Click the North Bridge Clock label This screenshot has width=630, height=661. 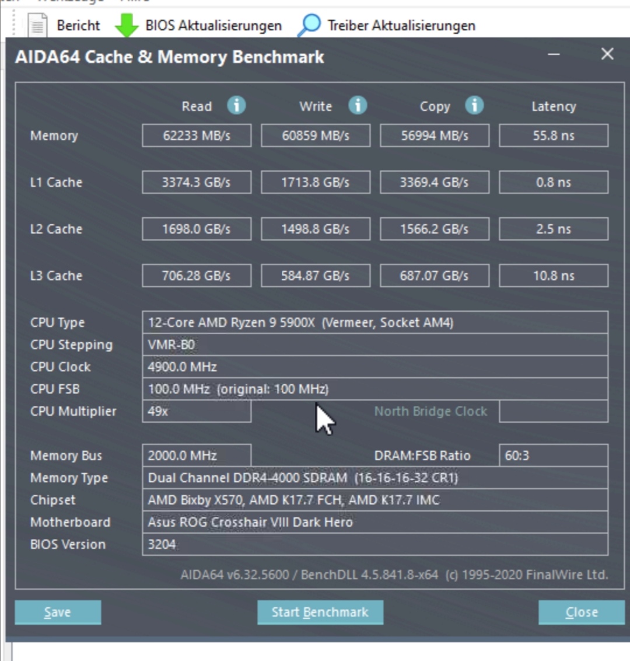coord(431,411)
